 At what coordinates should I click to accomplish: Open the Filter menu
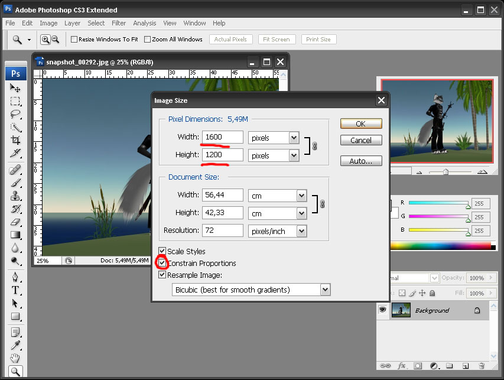(119, 23)
